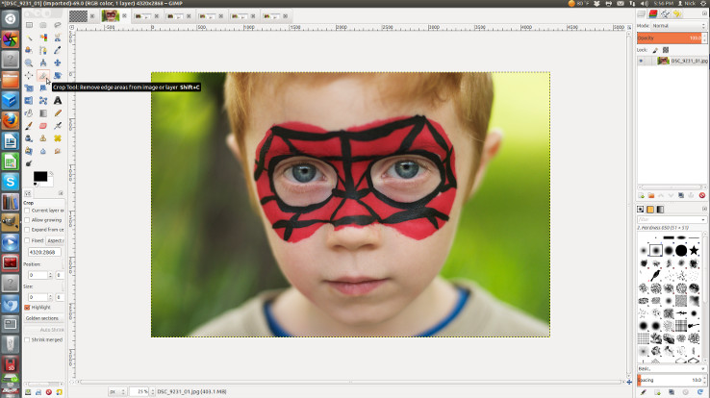This screenshot has height=398, width=710.
Task: Uncheck the Highlight checkbox
Action: click(x=27, y=307)
